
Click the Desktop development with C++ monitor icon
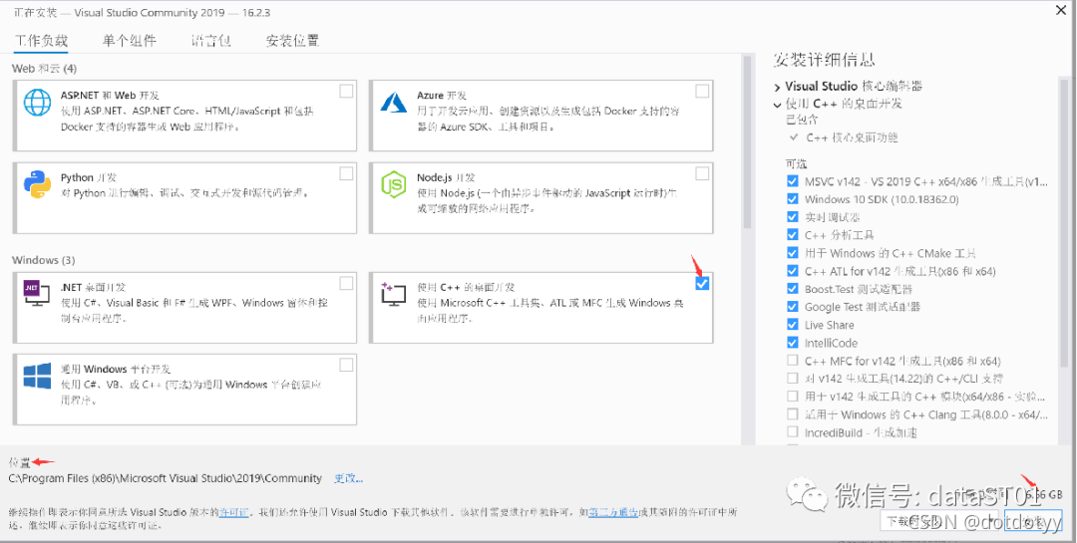394,294
